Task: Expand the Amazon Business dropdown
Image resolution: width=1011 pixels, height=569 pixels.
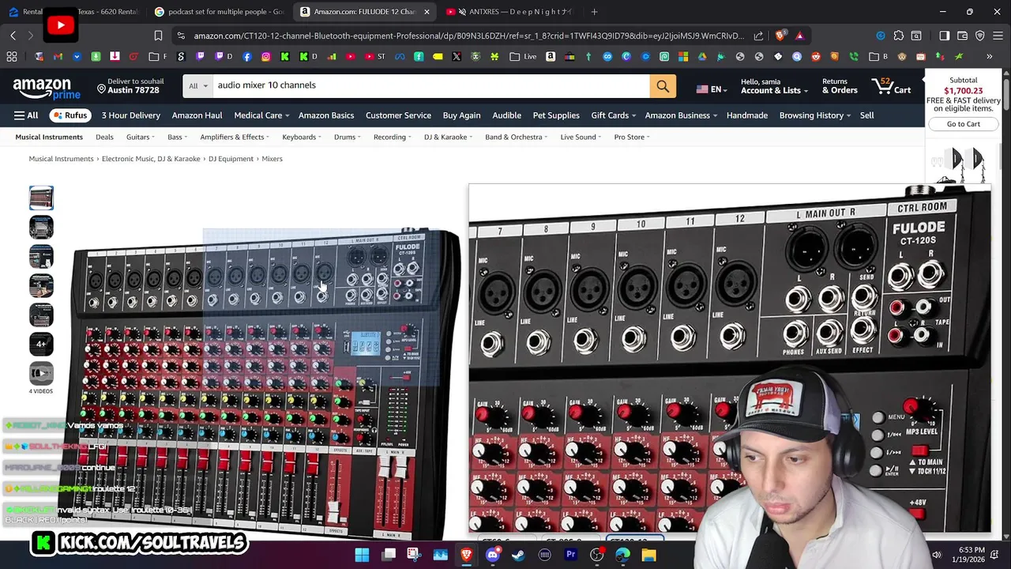Action: pyautogui.click(x=681, y=115)
